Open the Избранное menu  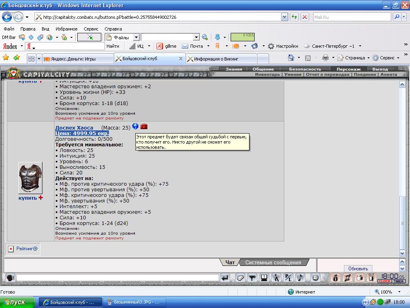(x=66, y=29)
